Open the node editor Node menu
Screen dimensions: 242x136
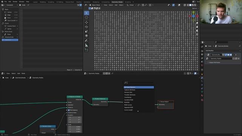point(23,73)
